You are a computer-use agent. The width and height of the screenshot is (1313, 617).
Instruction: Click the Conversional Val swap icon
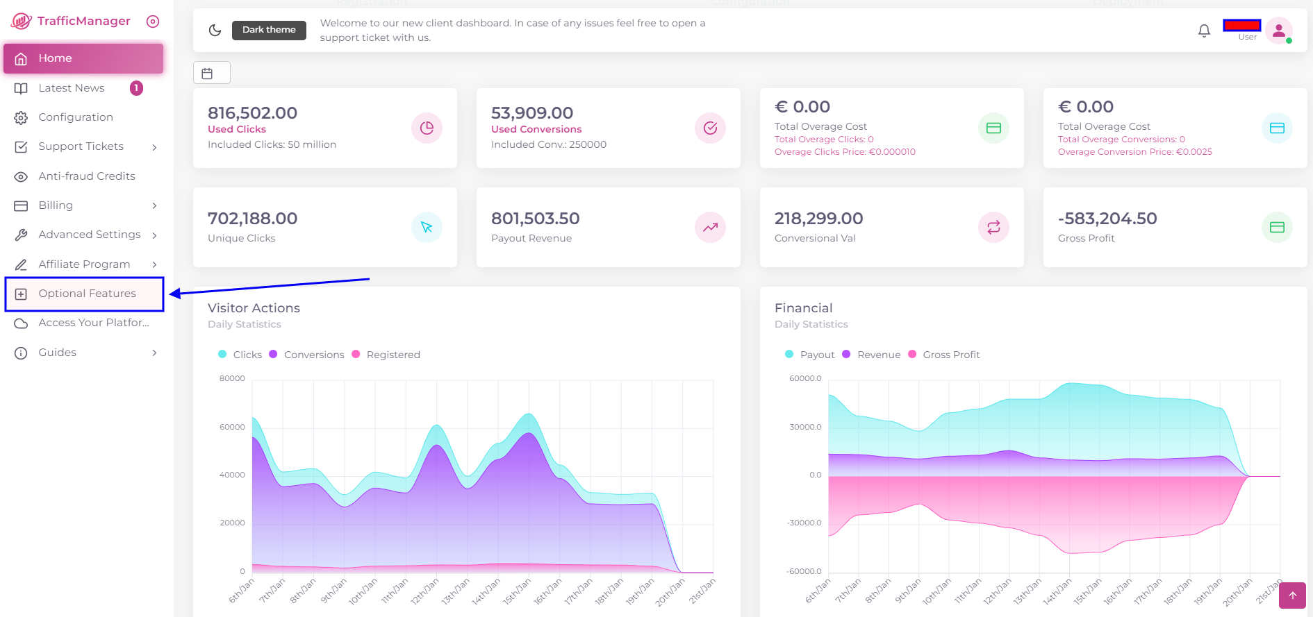click(x=993, y=227)
